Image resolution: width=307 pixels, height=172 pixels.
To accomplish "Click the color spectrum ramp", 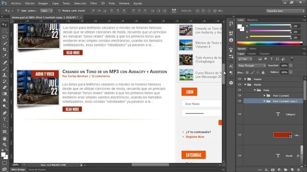I will pyautogui.click(x=270, y=43).
